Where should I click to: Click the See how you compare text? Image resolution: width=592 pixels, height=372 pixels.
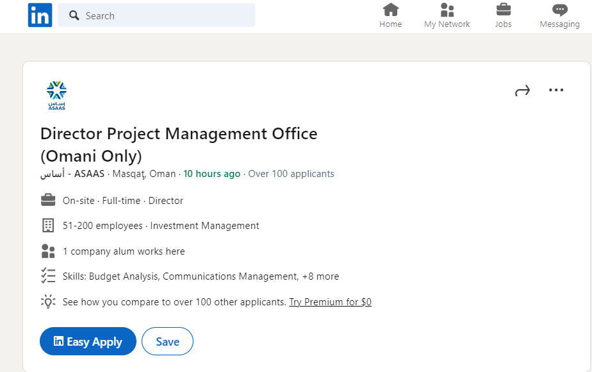174,302
